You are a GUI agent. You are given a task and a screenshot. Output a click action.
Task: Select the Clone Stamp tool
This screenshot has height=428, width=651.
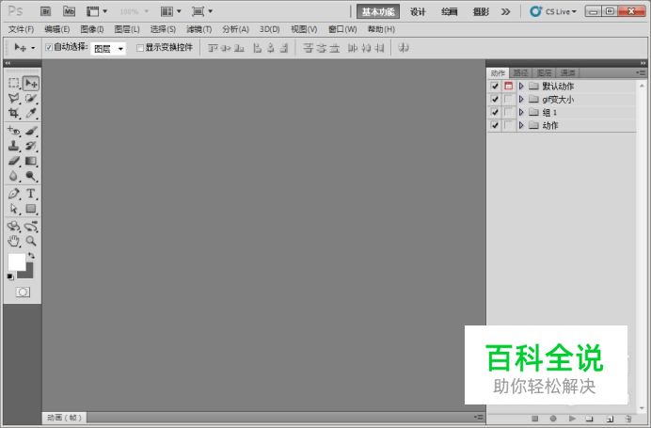tap(14, 146)
